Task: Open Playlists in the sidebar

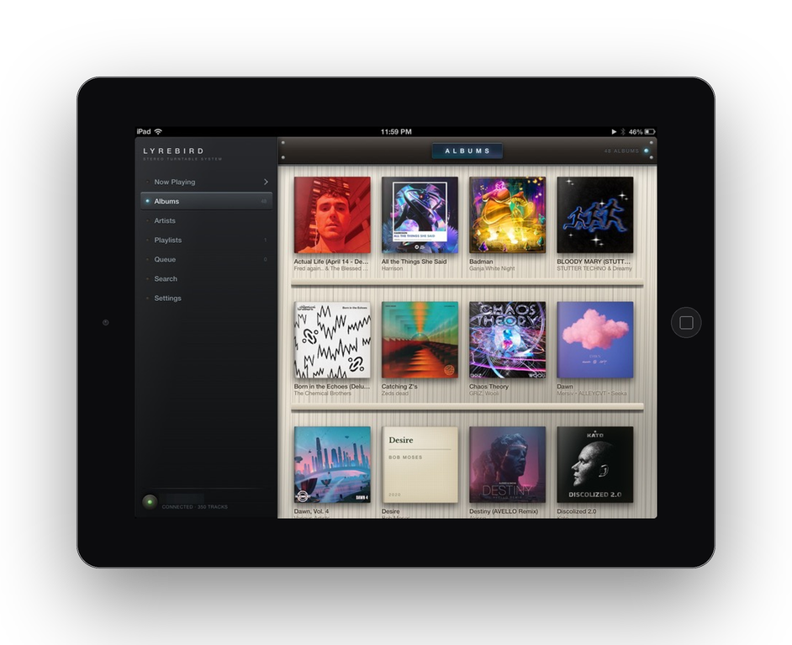Action: coord(206,240)
